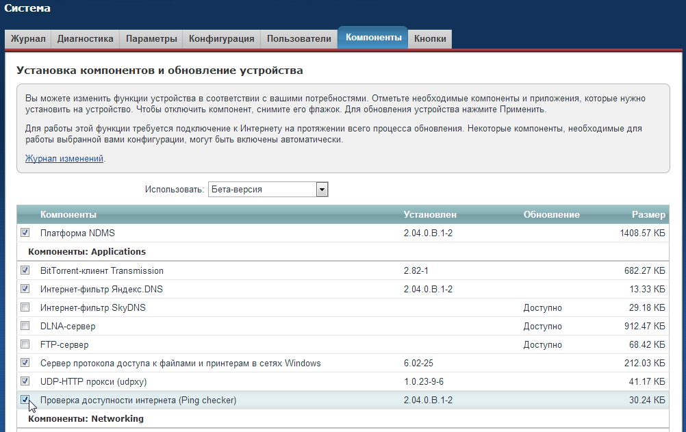Open the Пользователи tab

(x=298, y=39)
